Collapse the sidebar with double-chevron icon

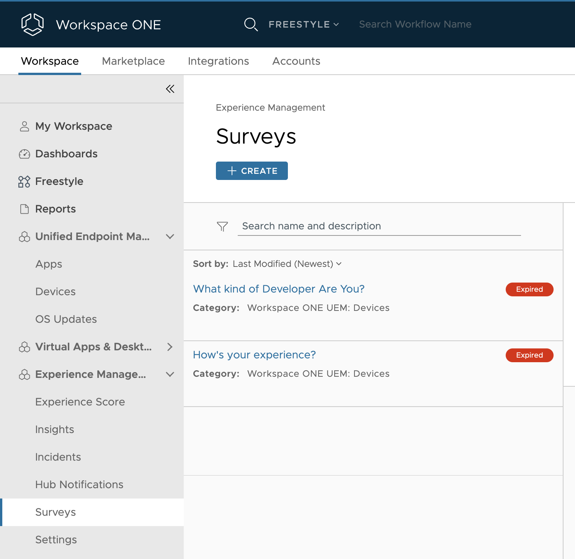click(170, 89)
